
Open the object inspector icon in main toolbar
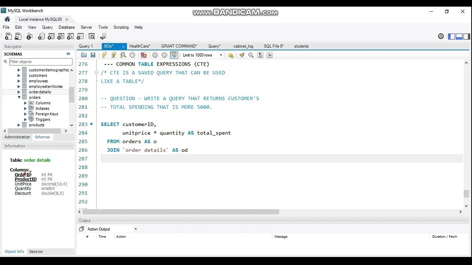point(30,36)
